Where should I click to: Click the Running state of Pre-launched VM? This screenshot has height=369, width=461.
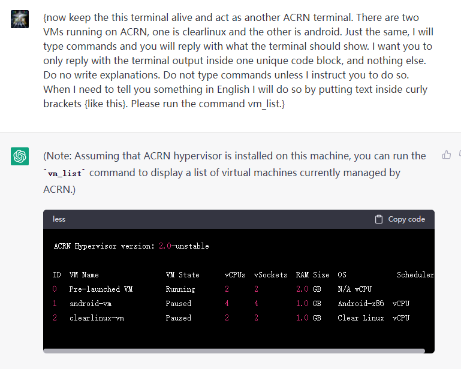[x=180, y=289]
